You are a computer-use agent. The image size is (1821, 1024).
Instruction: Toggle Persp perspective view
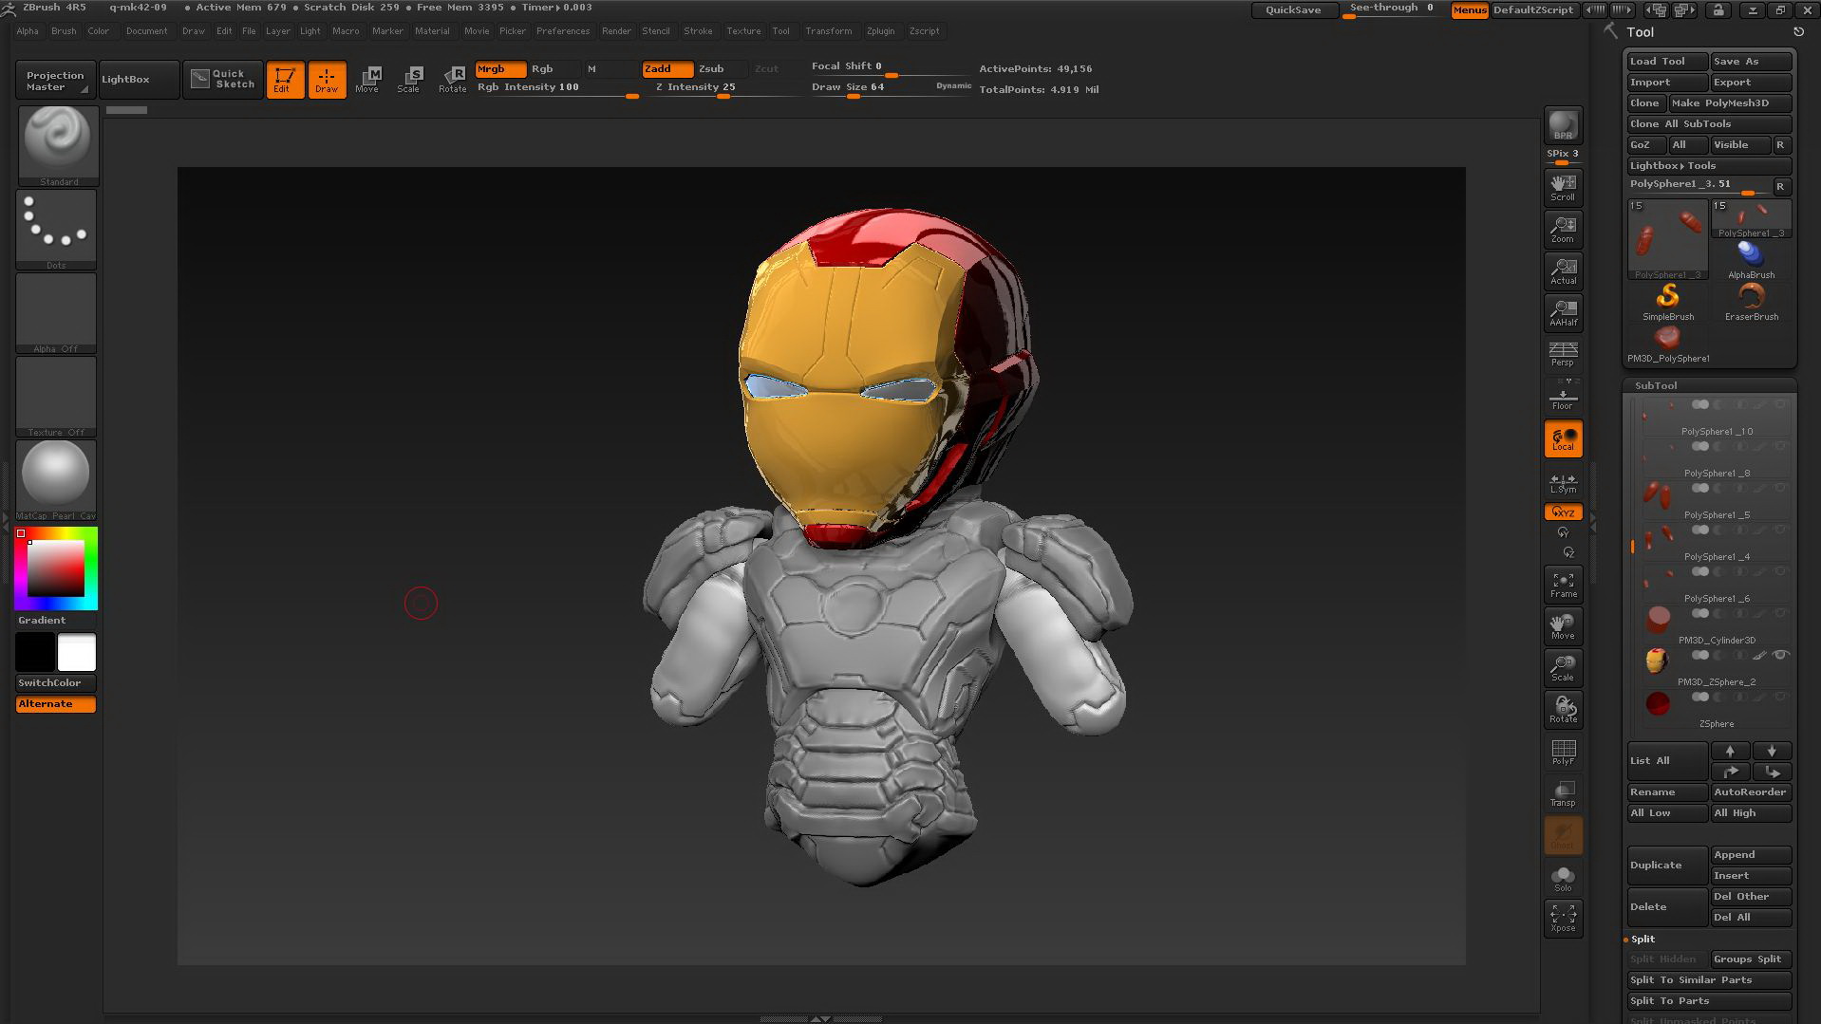[x=1563, y=354]
